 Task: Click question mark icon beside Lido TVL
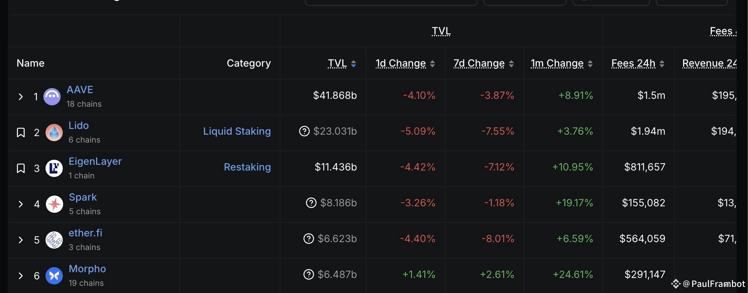(304, 131)
